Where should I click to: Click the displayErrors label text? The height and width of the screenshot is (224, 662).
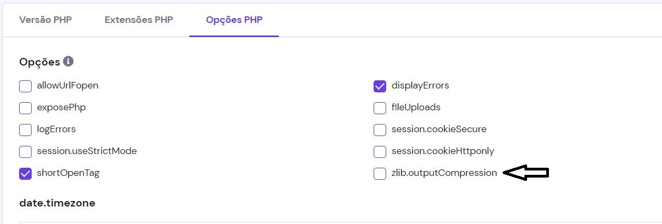[420, 85]
